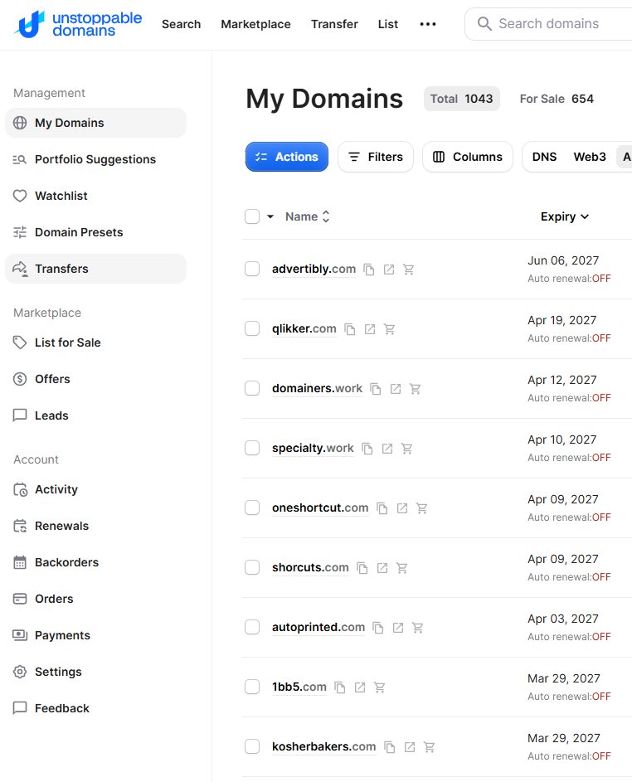Select the 1bb5.com row checkbox
The image size is (632, 782).
coord(252,687)
